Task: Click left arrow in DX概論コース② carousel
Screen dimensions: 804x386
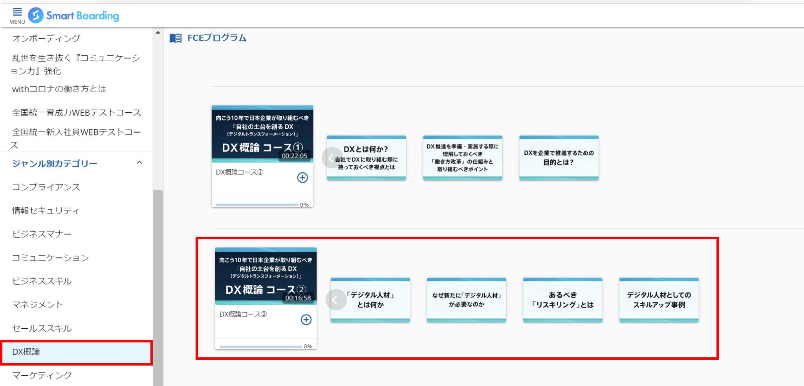Action: tap(335, 300)
